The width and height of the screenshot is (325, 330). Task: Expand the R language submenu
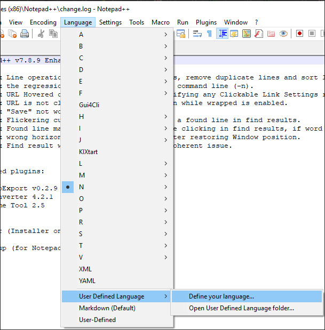pos(117,222)
